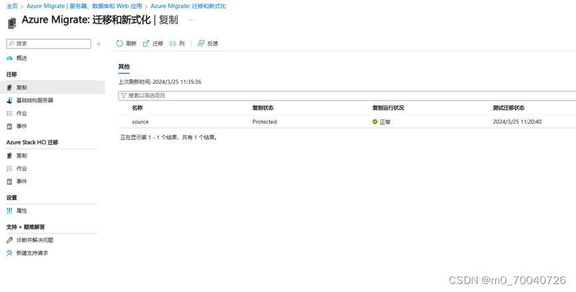
Task: Open 诊断并解决问题 menu item
Action: (35, 240)
